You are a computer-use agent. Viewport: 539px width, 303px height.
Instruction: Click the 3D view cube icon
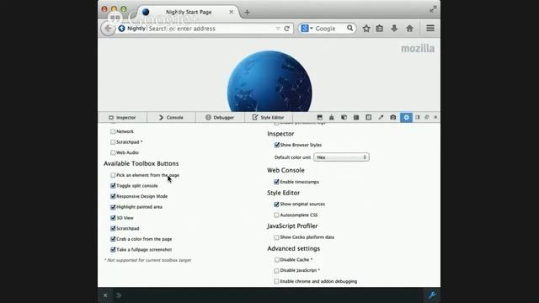(344, 118)
